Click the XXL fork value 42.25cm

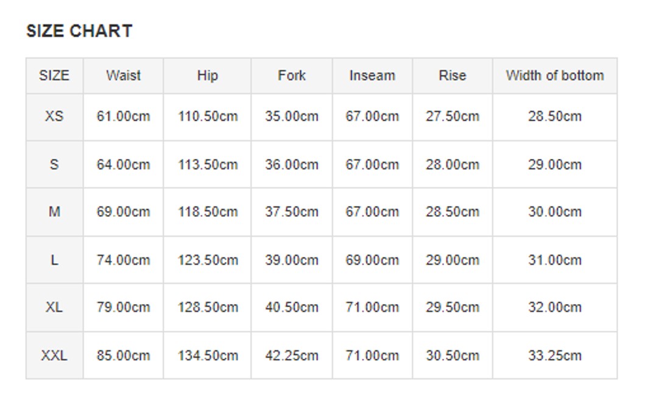point(292,355)
